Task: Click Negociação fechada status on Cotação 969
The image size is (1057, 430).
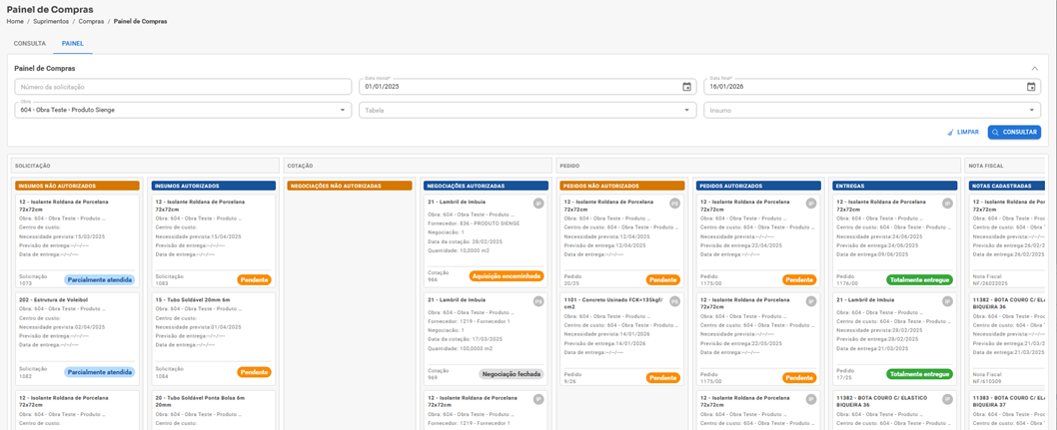Action: 511,373
